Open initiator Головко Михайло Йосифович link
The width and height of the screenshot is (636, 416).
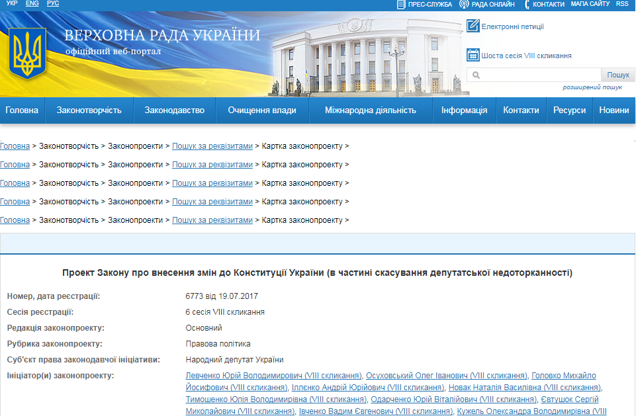tap(564, 376)
